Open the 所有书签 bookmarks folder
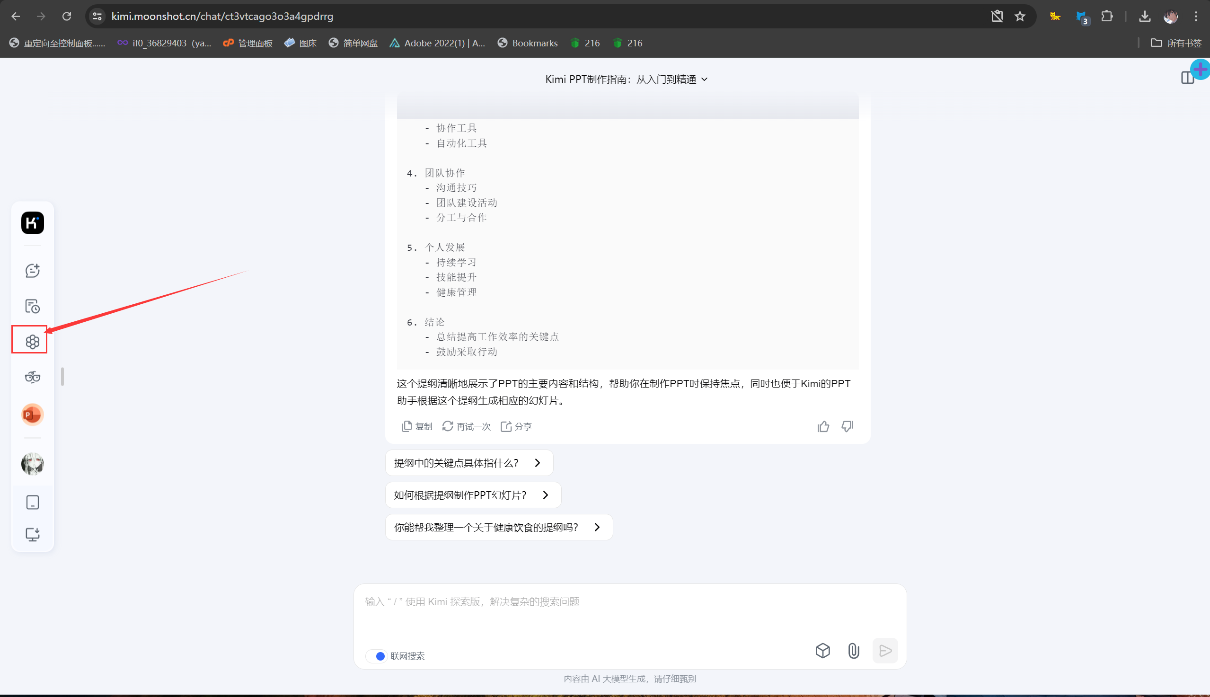The width and height of the screenshot is (1210, 697). pyautogui.click(x=1176, y=43)
